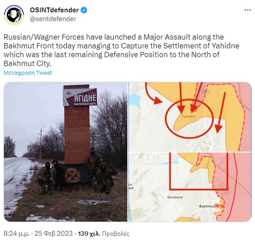Image resolution: width=255 pixels, height=241 pixels.
Task: Click the Bakhmut label on lower map
Action: (207, 206)
